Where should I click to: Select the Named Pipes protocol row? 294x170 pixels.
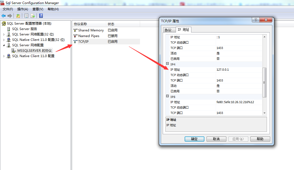[x=106, y=36]
